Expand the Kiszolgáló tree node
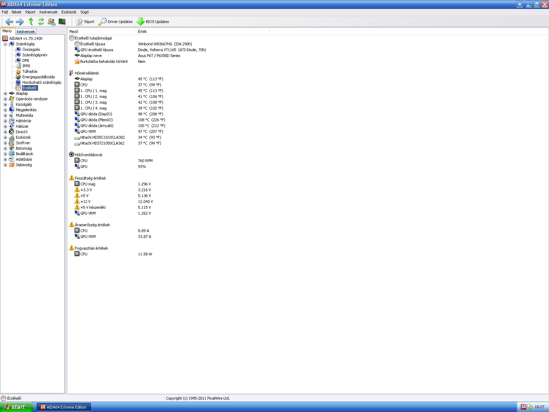Viewport: 549px width, 412px height. [5, 104]
